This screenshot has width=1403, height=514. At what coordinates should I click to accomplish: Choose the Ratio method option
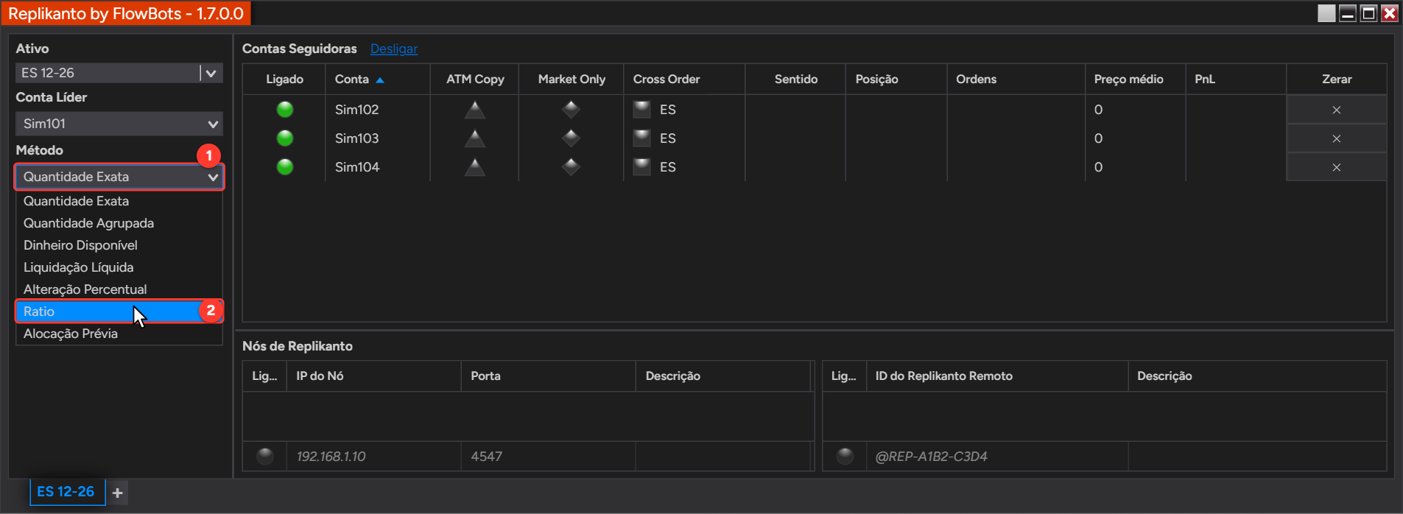click(119, 311)
